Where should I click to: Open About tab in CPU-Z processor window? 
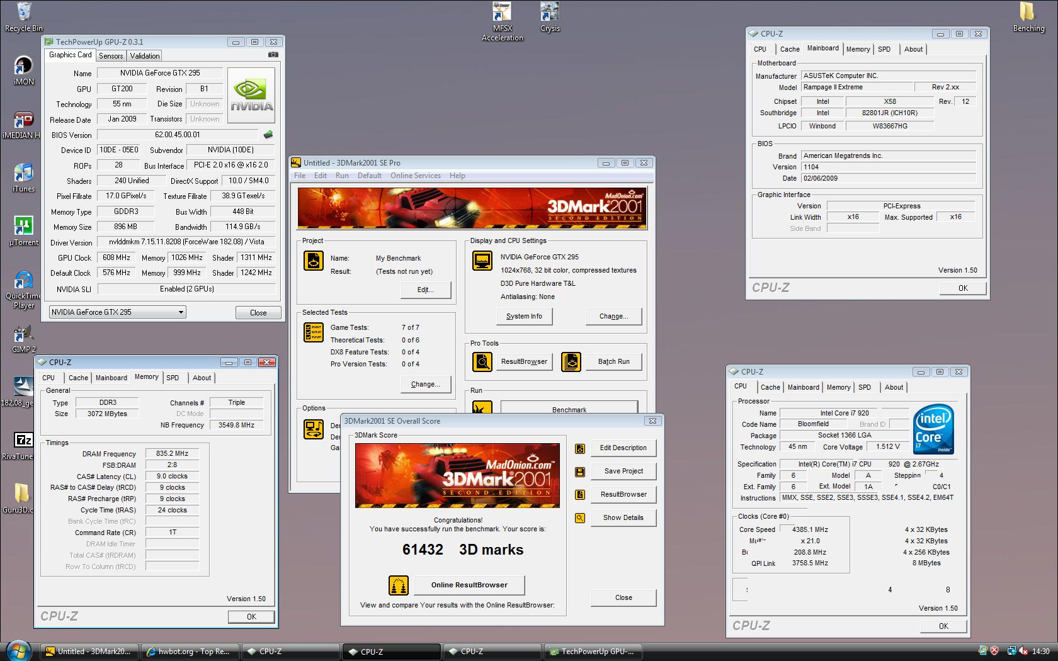[894, 388]
